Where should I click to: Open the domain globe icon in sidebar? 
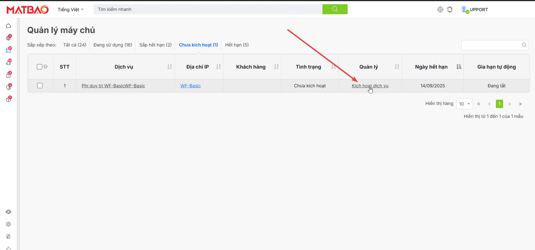8,38
